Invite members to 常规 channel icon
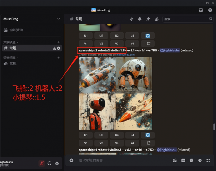This screenshot has width=216, height=171. (x=54, y=48)
